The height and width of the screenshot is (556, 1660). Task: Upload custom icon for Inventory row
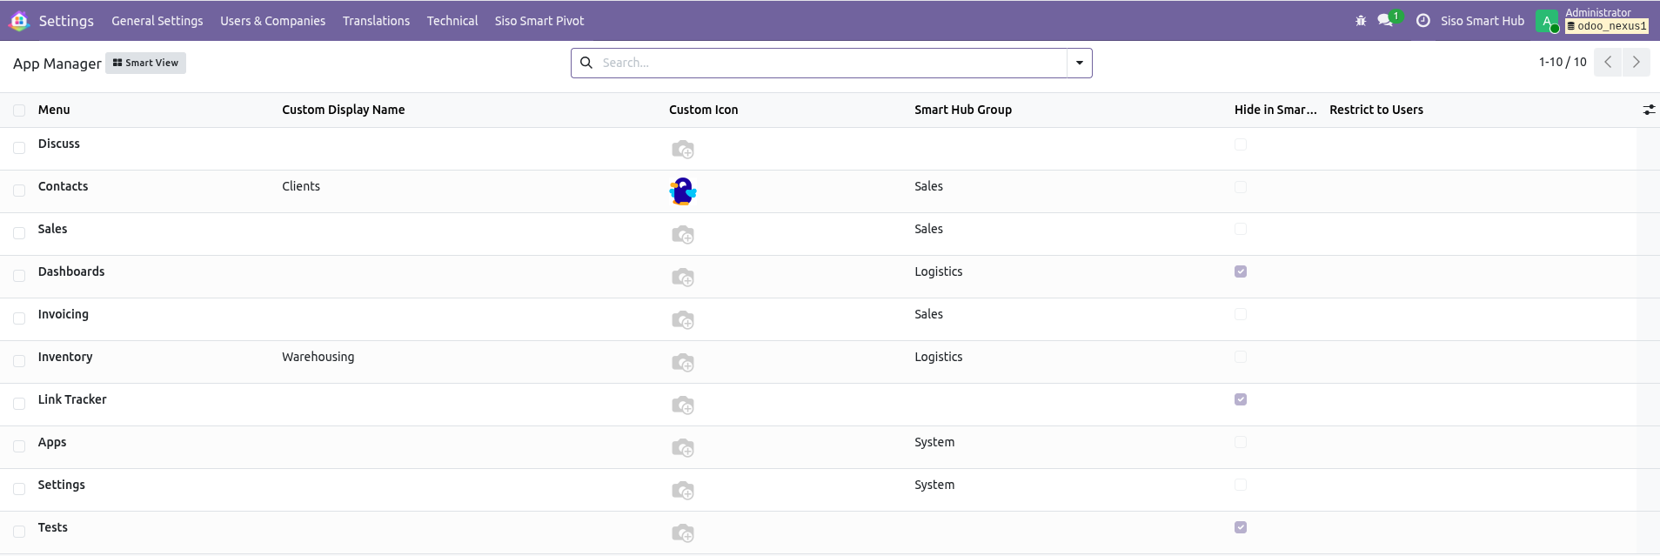(683, 363)
